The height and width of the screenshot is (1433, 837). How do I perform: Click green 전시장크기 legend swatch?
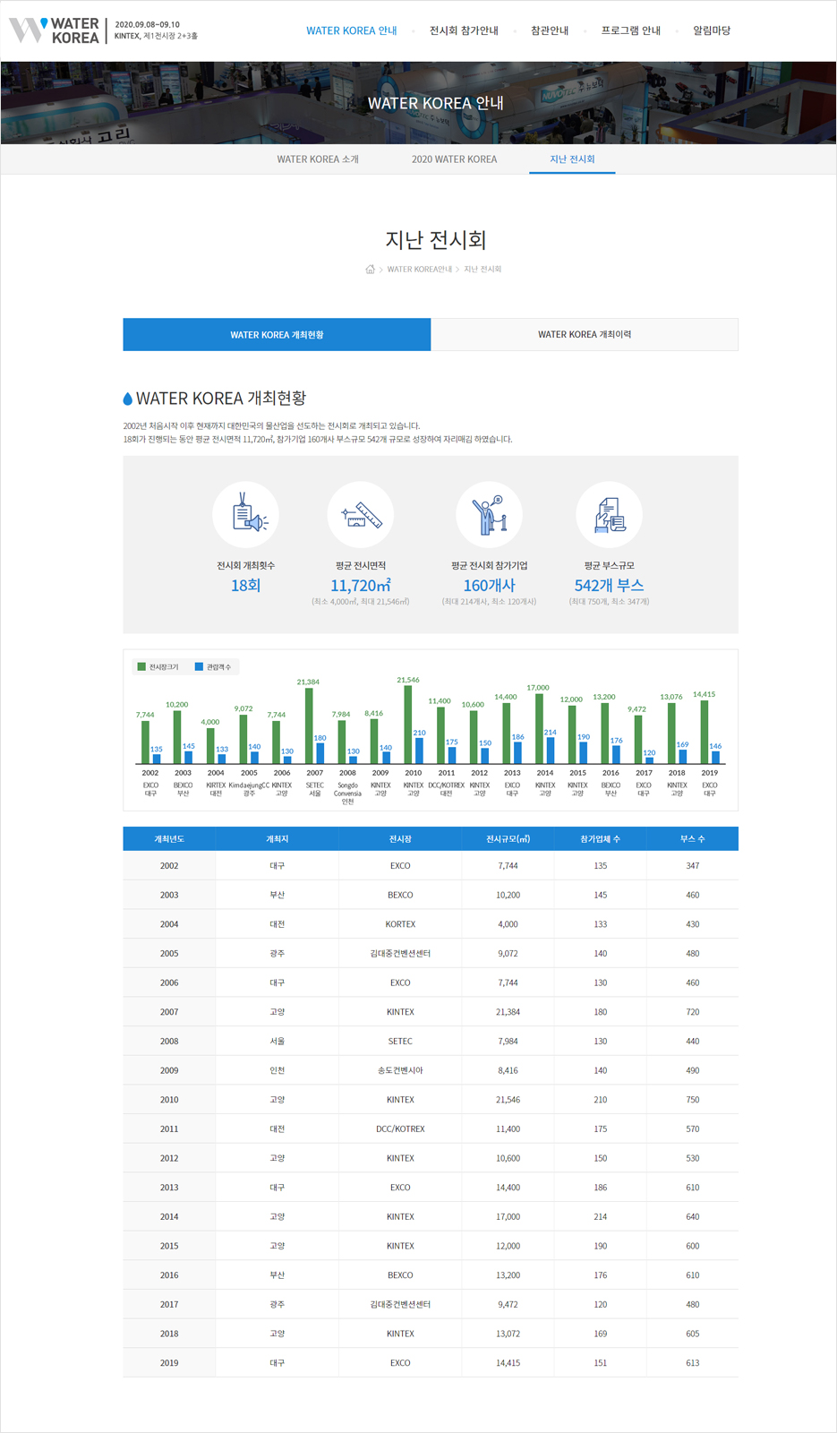[141, 666]
